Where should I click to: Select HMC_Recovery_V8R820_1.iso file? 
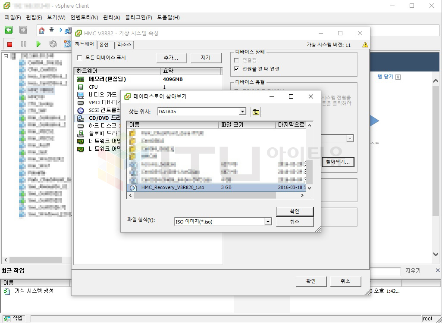tap(172, 188)
